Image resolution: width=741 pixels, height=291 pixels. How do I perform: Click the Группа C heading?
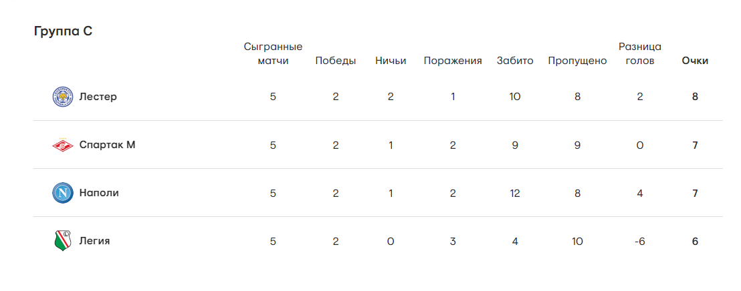(63, 31)
